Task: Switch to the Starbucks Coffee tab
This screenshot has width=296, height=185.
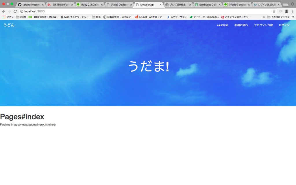Action: coord(207,5)
